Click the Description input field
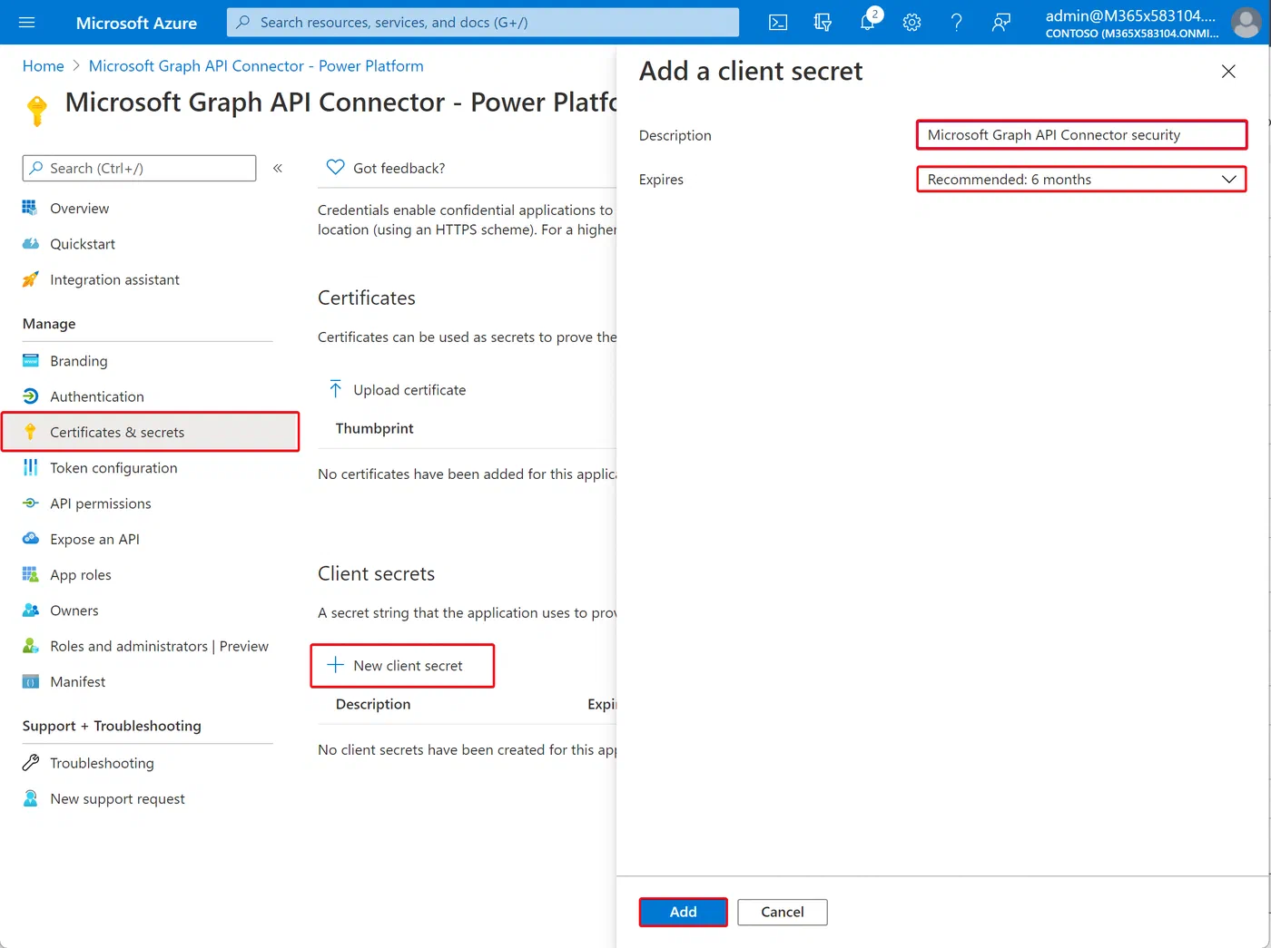The height and width of the screenshot is (948, 1271). click(1081, 135)
